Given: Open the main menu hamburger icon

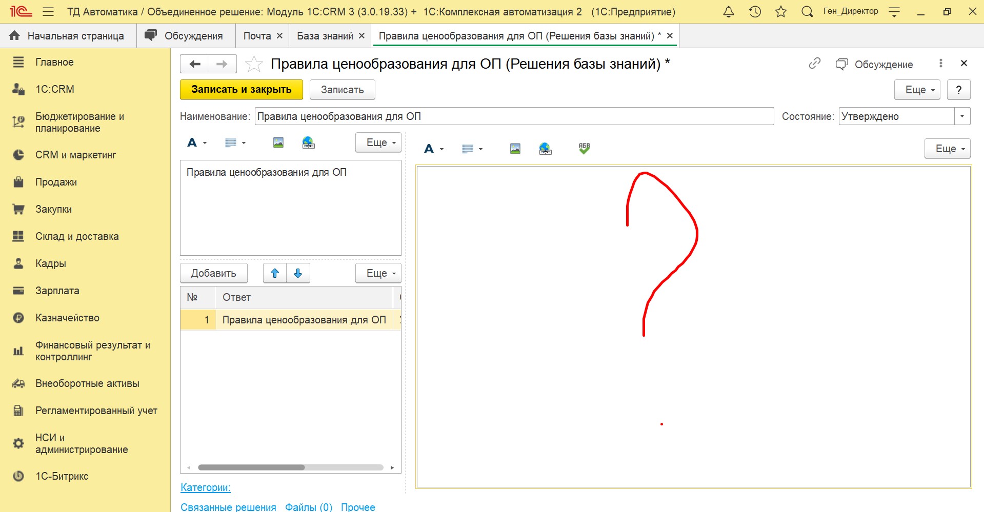Looking at the screenshot, I should pos(48,11).
